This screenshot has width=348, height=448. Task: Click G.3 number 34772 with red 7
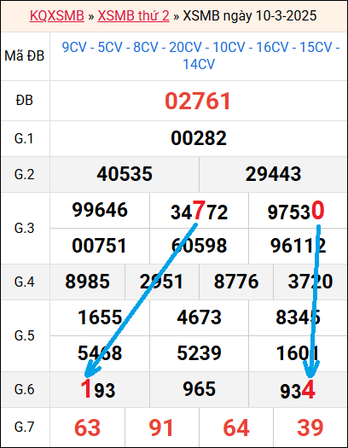click(199, 211)
